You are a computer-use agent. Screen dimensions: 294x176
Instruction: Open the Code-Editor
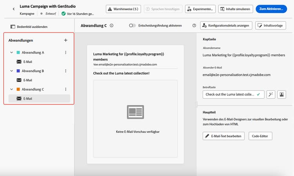point(260,136)
